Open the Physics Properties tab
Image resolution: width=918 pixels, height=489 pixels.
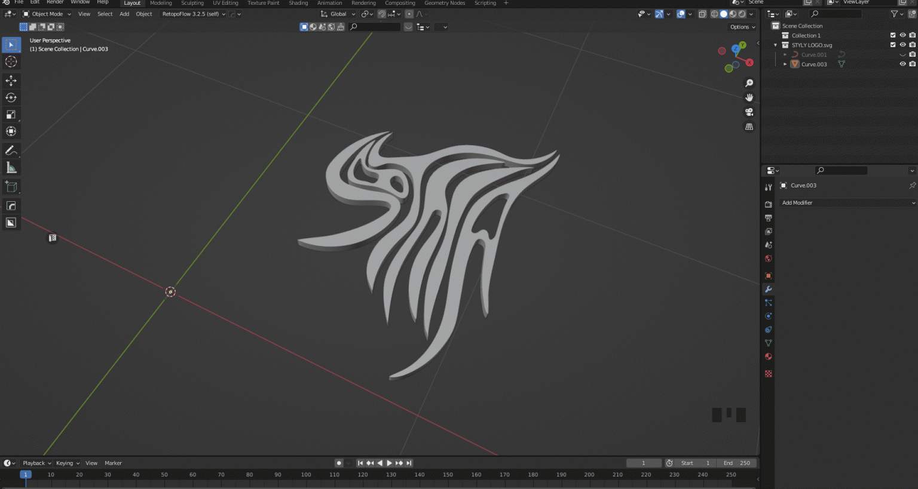(x=768, y=316)
